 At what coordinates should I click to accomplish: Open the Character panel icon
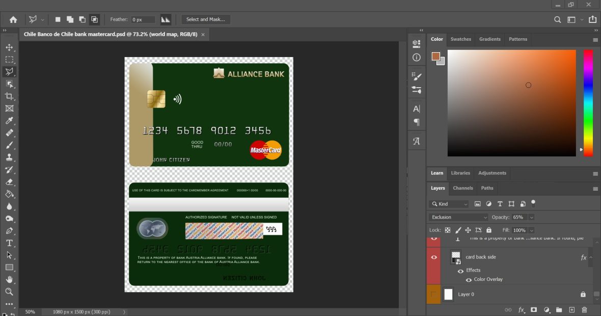coord(416,109)
